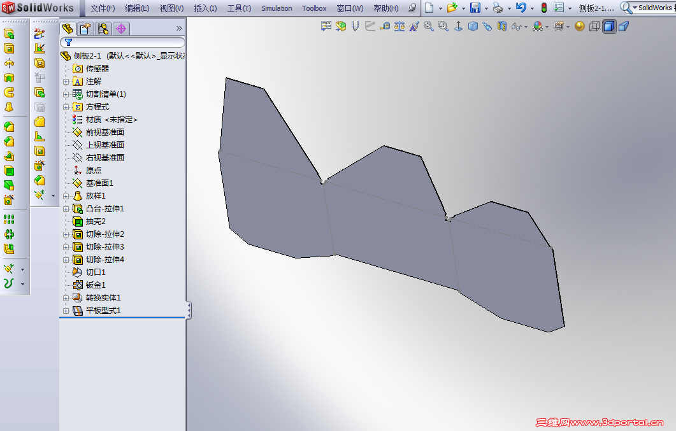Viewport: 676px width, 431px height.
Task: Click the Extruded Boss/Base feature icon
Action: 9,34
